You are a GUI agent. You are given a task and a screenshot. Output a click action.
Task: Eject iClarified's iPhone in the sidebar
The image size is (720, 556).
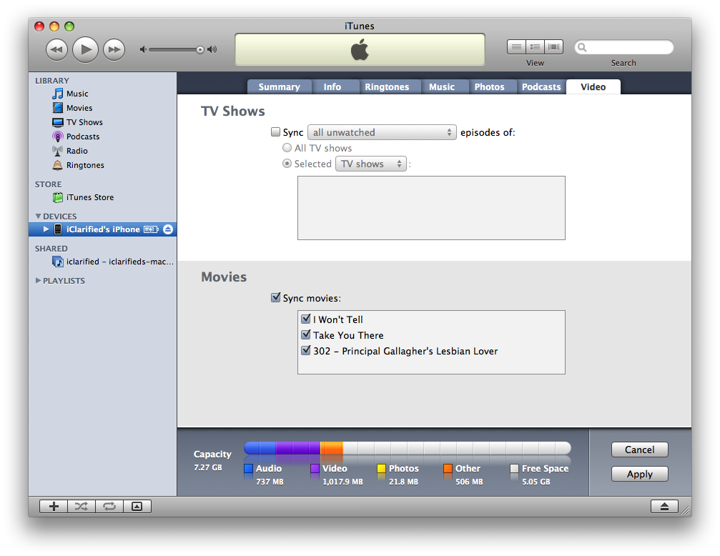pos(168,229)
